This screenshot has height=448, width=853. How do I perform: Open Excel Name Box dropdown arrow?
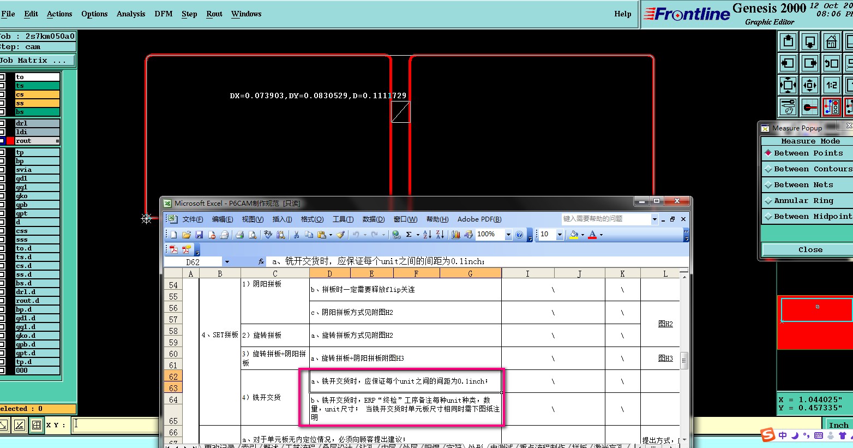click(227, 262)
